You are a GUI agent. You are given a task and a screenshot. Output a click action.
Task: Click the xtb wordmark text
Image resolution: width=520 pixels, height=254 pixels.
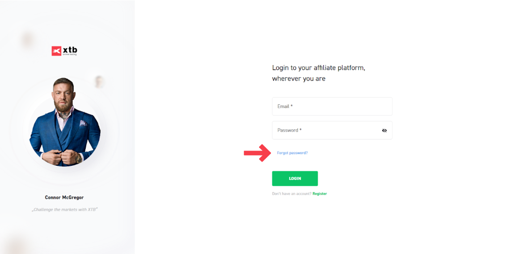point(70,50)
